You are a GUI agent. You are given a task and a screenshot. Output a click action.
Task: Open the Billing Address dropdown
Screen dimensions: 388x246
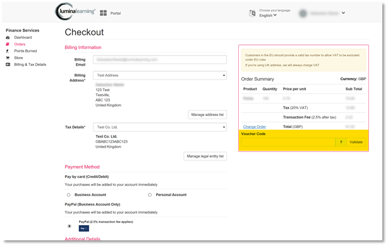coord(160,75)
